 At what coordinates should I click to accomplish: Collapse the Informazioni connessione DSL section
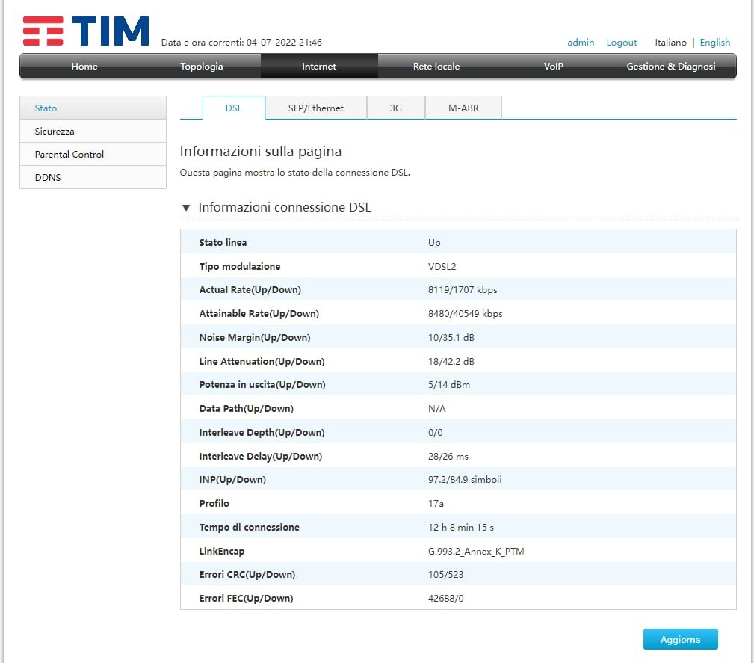[186, 208]
